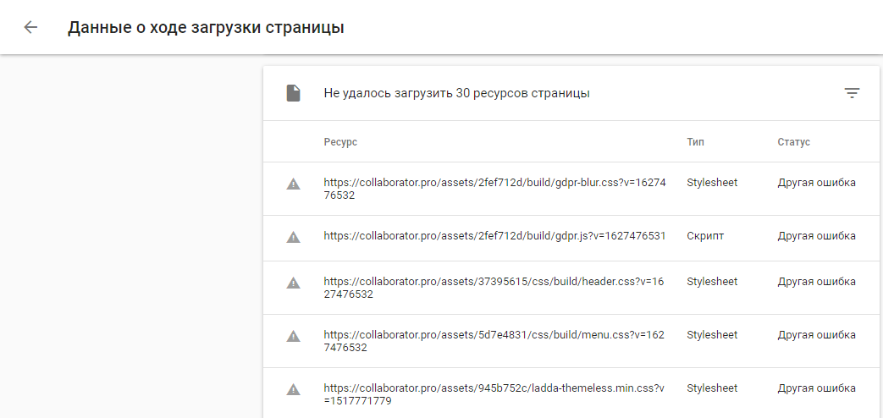Click the document icon beside failed resources
Image resolution: width=883 pixels, height=418 pixels.
[293, 93]
